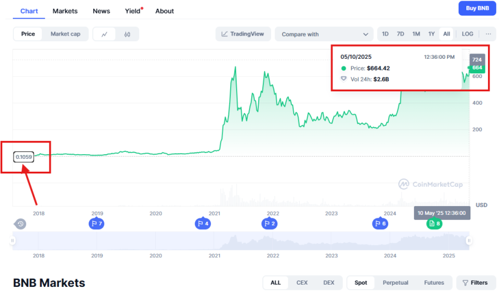
Task: Open the News tab
Action: (x=101, y=11)
